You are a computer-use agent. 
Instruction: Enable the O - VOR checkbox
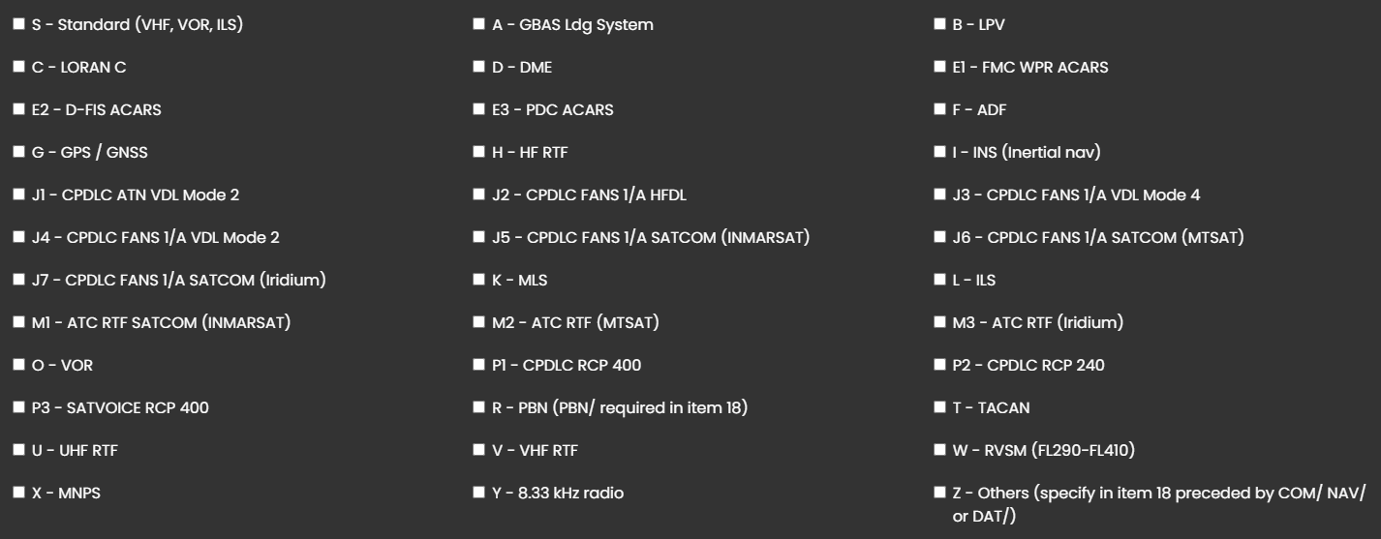tap(18, 365)
